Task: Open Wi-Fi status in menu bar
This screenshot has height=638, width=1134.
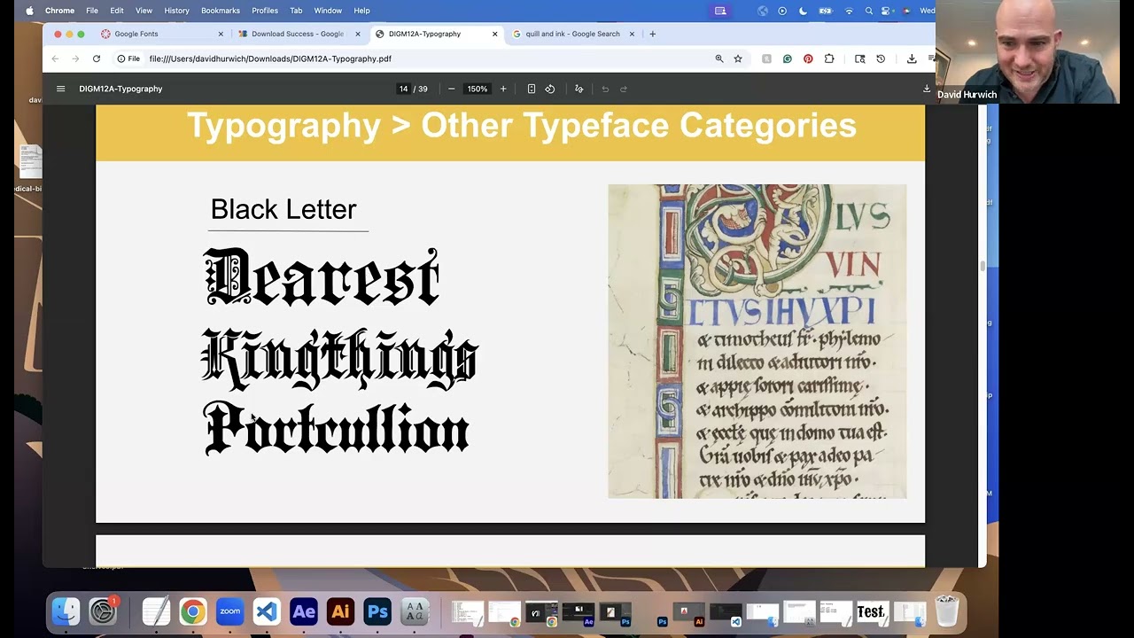Action: pos(849,11)
